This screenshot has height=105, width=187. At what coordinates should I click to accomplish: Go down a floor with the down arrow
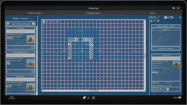tap(158, 21)
